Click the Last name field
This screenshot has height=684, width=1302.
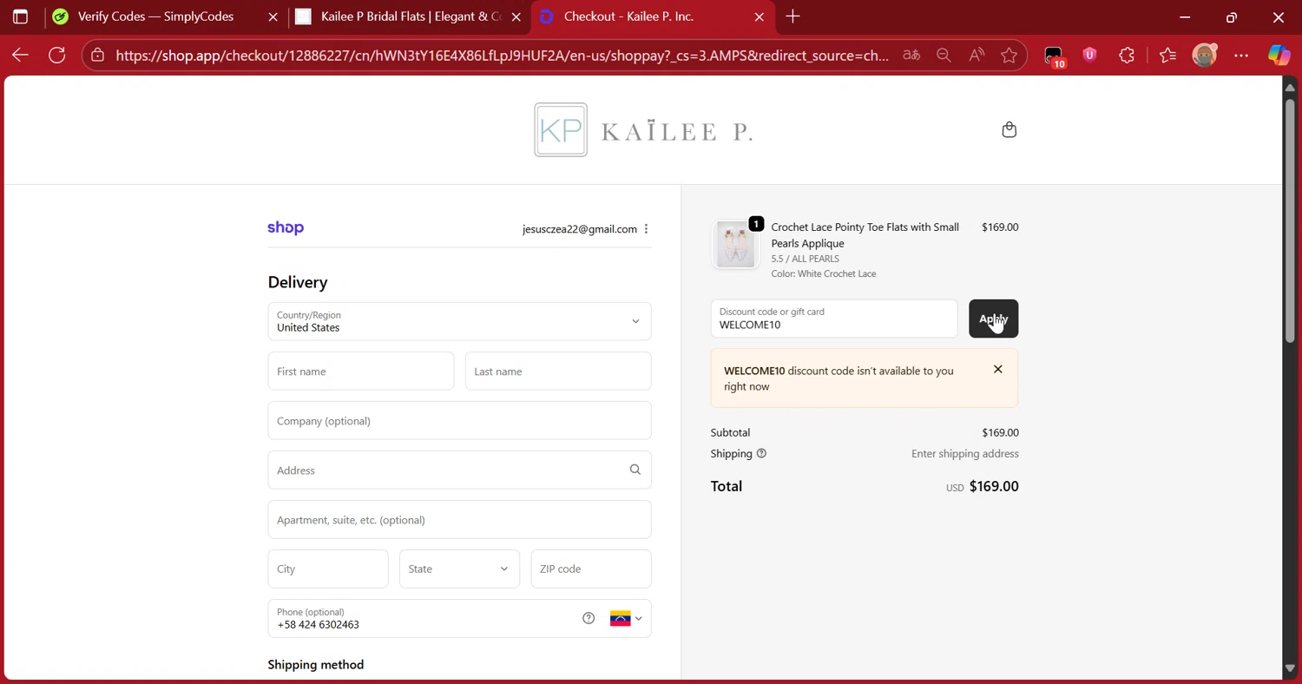(x=558, y=371)
